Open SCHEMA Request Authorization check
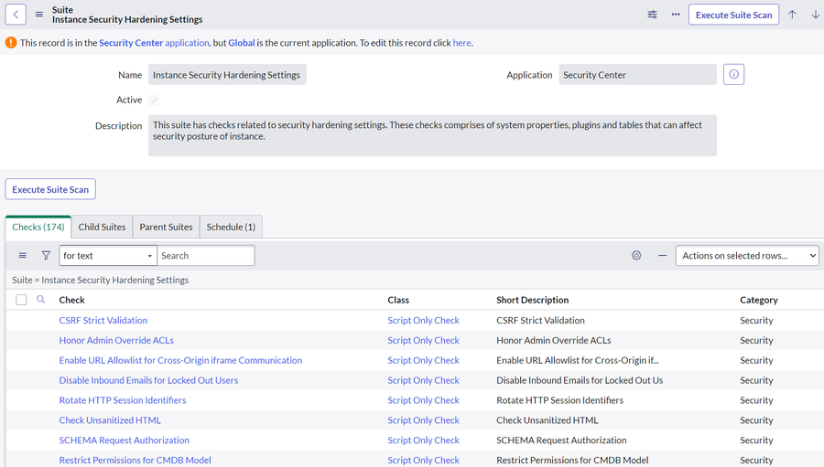This screenshot has width=824, height=467. [124, 440]
